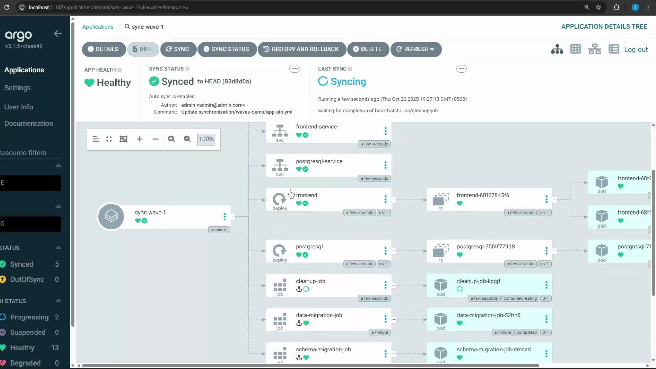Screen dimensions: 656x369
Task: Click the frontend-68f67845f6 replicaset icon
Action: [441, 199]
